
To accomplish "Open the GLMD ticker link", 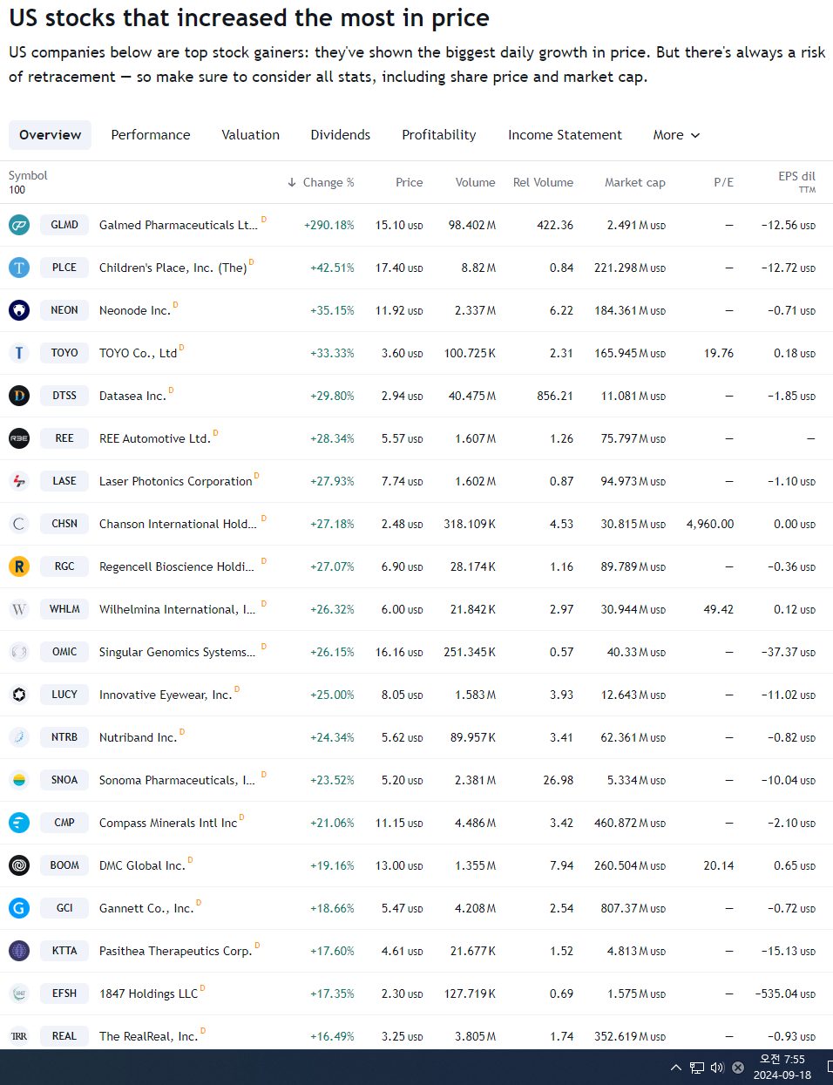I will (x=64, y=225).
